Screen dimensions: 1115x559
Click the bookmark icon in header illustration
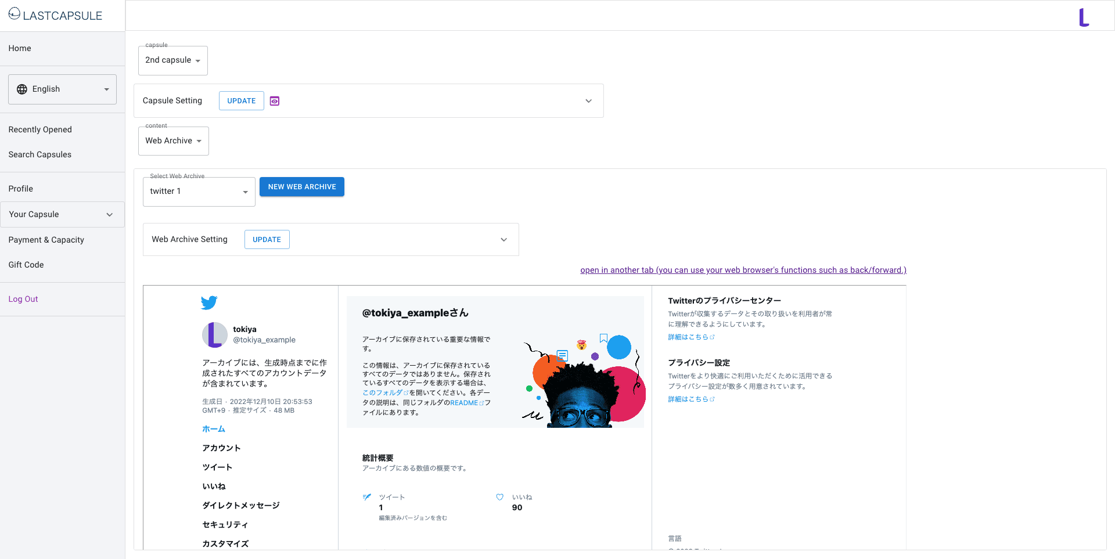pos(603,337)
